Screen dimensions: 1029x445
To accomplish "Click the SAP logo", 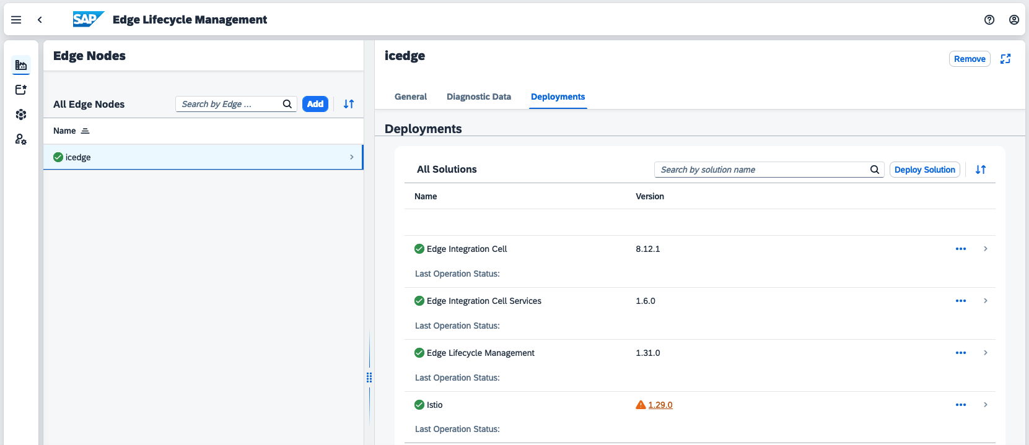I will (x=88, y=19).
